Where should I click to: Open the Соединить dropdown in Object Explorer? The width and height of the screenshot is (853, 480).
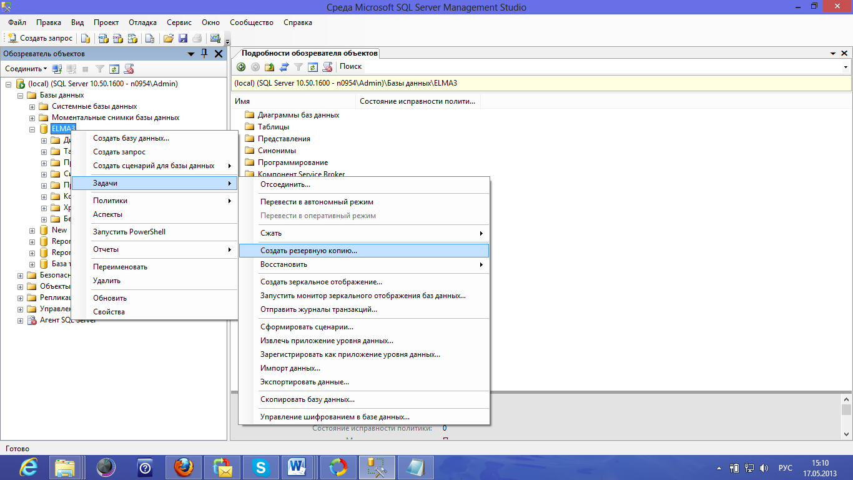[x=26, y=69]
